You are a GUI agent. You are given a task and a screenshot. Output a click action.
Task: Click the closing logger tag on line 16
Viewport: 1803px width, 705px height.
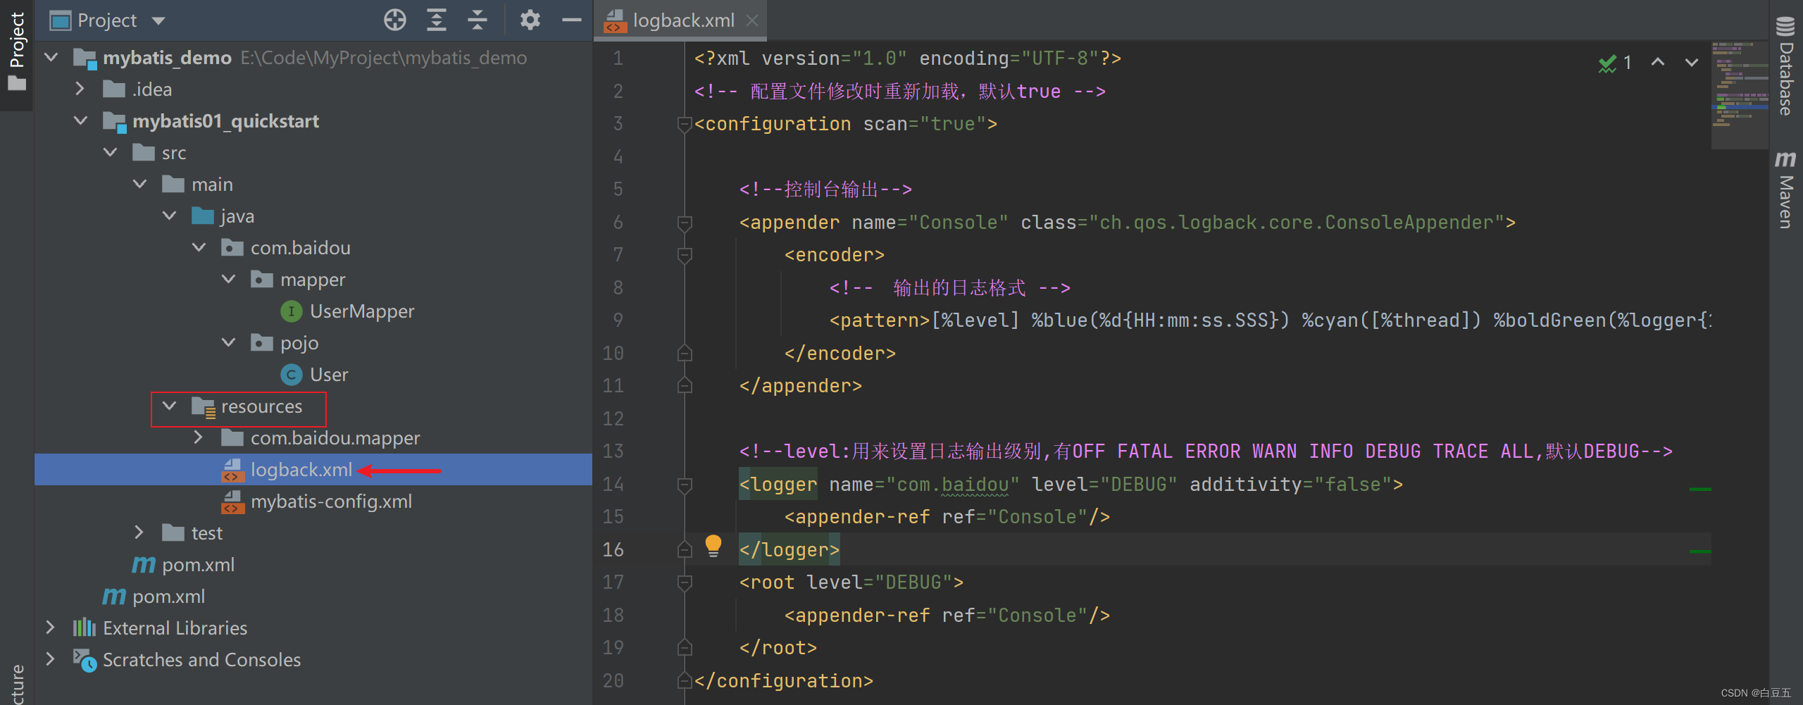(x=790, y=549)
